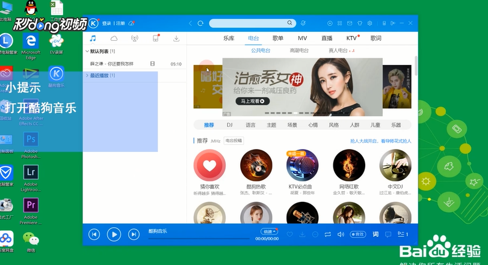
Task: Click the KuGou logo avatar
Action: (x=93, y=23)
